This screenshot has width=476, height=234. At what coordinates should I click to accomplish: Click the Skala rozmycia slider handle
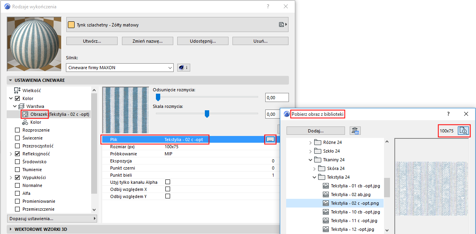tap(206, 114)
